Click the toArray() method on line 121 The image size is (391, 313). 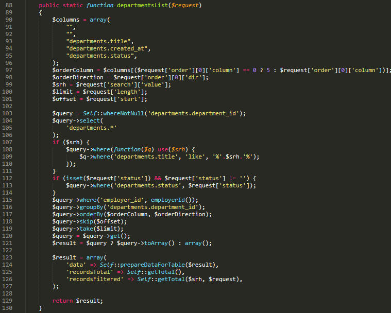tap(159, 244)
